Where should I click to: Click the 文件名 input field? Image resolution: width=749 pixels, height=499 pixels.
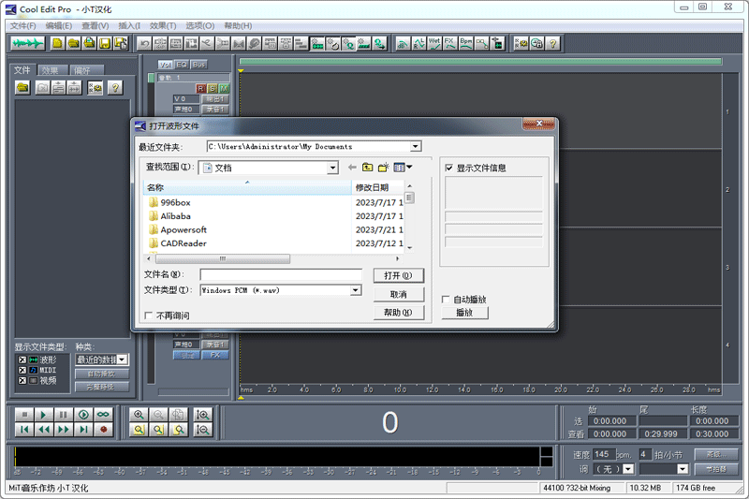[x=281, y=274]
